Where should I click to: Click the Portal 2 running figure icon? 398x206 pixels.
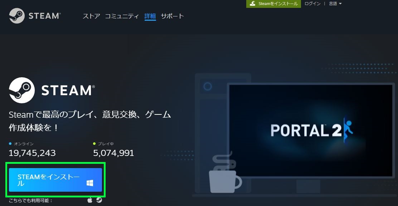click(349, 130)
